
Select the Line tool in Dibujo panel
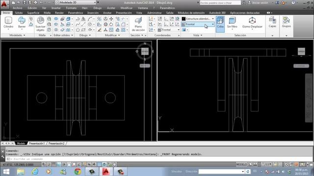pos(83,24)
